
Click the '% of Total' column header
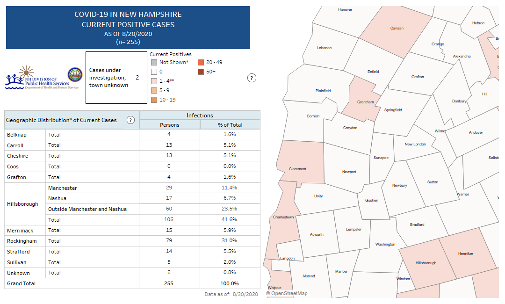click(230, 125)
